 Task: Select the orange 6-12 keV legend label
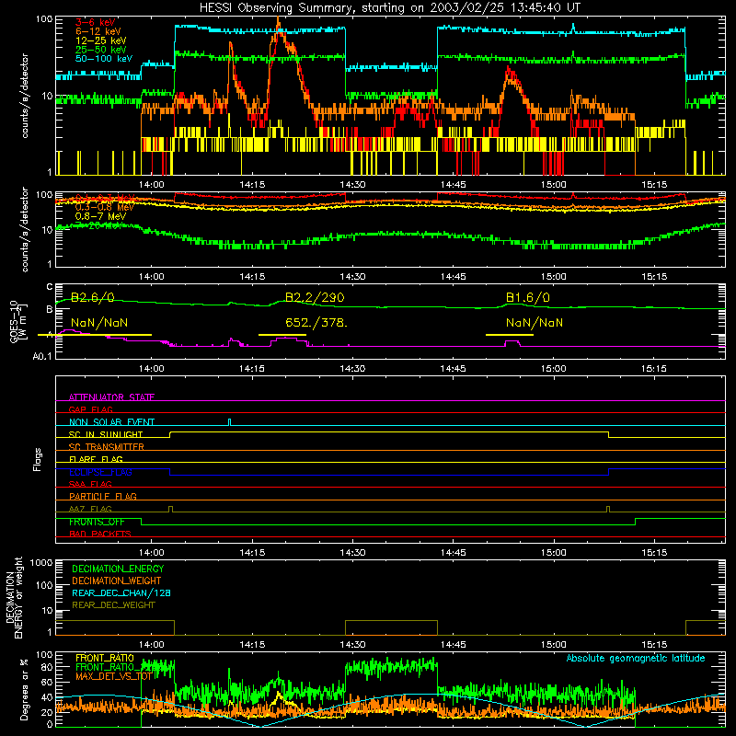(98, 31)
